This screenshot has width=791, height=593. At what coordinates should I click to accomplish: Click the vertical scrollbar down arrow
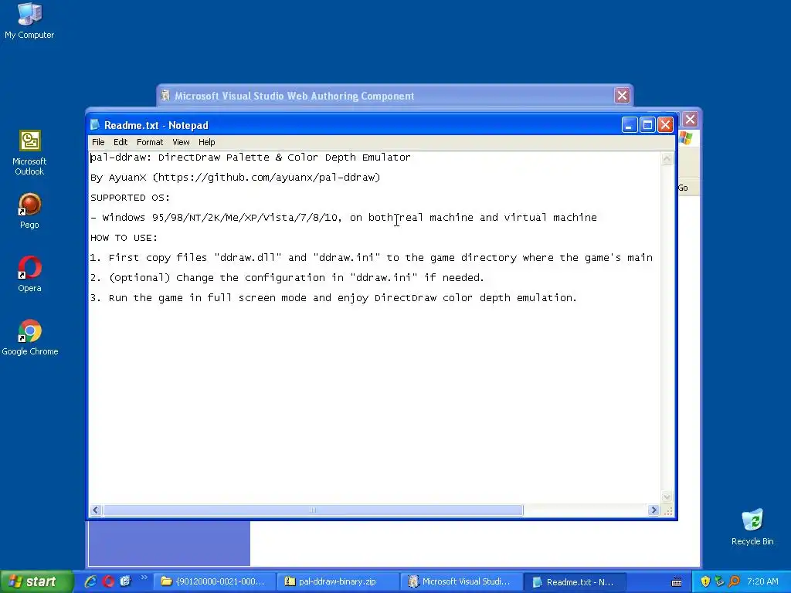667,496
